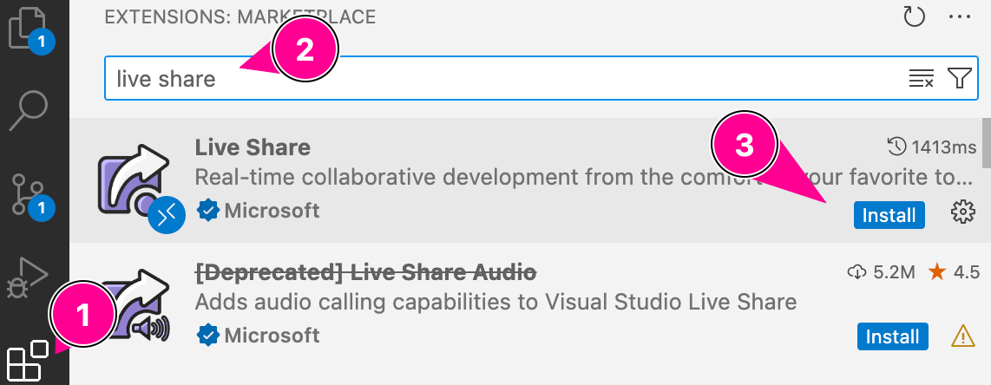Click the Microsoft publisher under Live Share

point(272,211)
